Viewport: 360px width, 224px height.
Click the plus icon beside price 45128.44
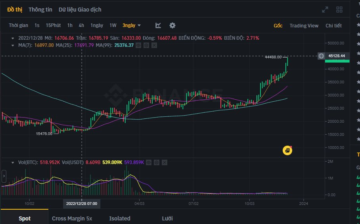click(321, 56)
